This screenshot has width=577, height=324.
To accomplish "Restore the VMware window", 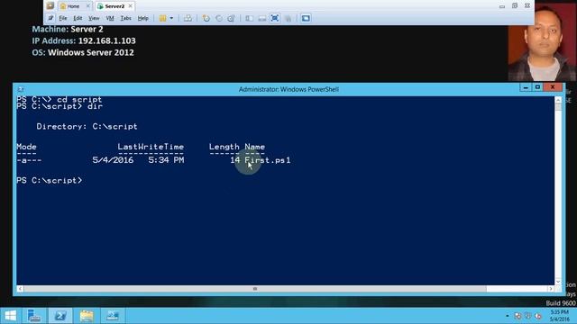I will coord(515,6).
